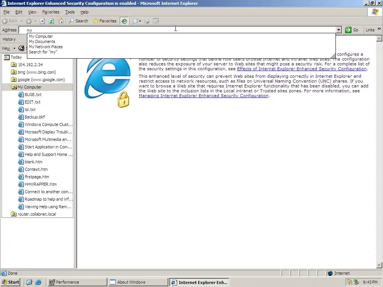Screen dimensions: 383x287
Task: Toggle the History toolbar button
Action: point(124,21)
